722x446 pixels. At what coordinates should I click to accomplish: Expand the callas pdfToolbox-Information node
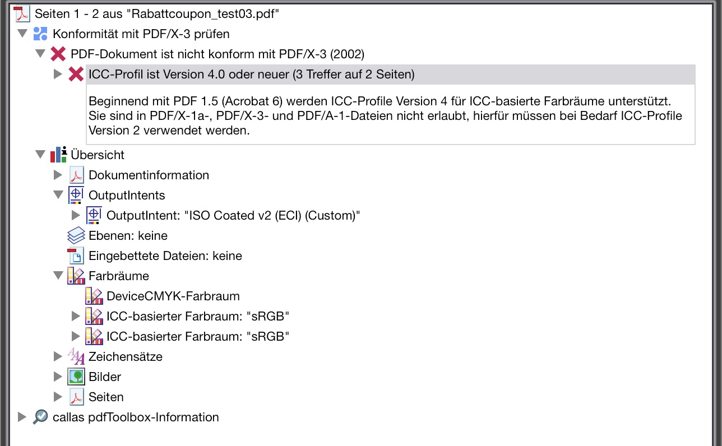(22, 417)
